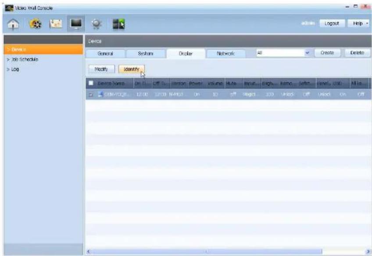Switch to the General tab
372x256 pixels.
[x=105, y=53]
